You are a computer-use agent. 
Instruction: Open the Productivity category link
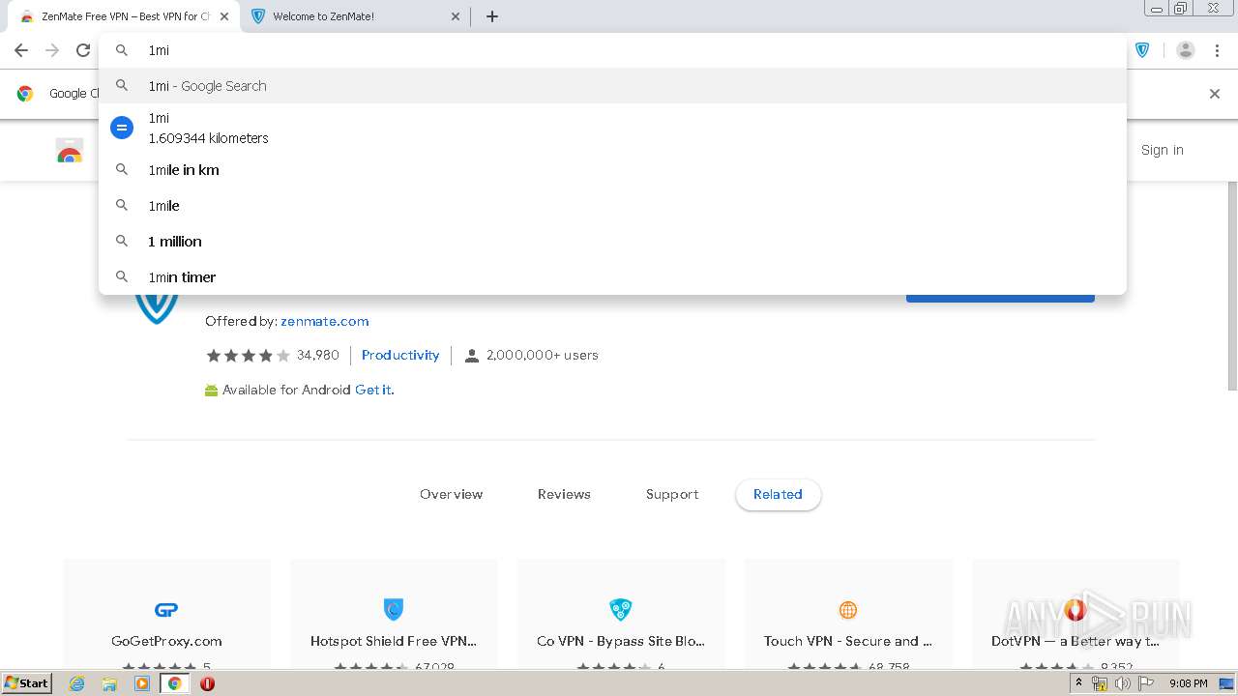pyautogui.click(x=400, y=355)
